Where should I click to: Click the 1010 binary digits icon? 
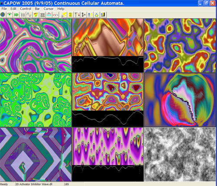click(x=43, y=15)
